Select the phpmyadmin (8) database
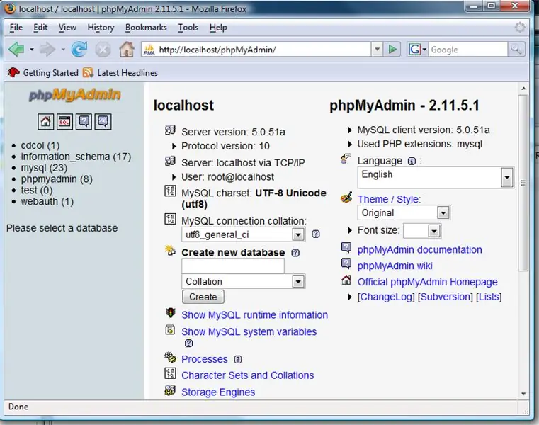The width and height of the screenshot is (539, 425). click(57, 179)
